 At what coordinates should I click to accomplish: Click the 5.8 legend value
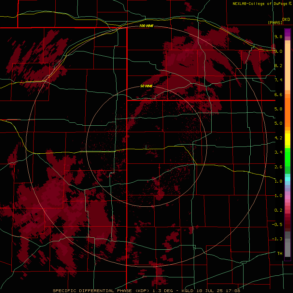pos(278,109)
